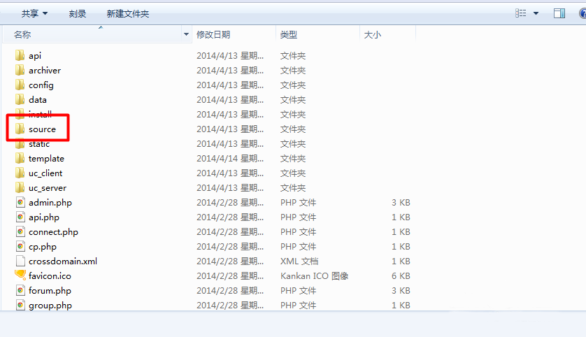Select the template folder icon
586x337 pixels.
tap(20, 159)
